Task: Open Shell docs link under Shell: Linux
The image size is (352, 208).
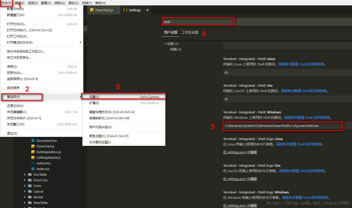Action: [301, 64]
